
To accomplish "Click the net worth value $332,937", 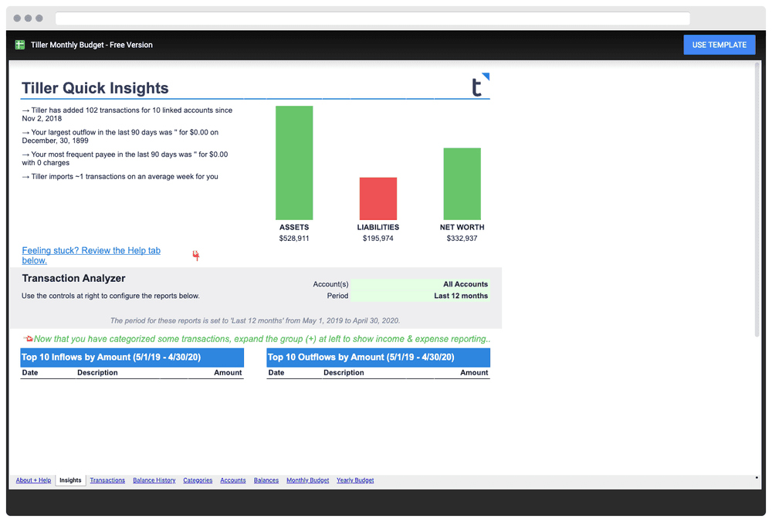I will 462,239.
